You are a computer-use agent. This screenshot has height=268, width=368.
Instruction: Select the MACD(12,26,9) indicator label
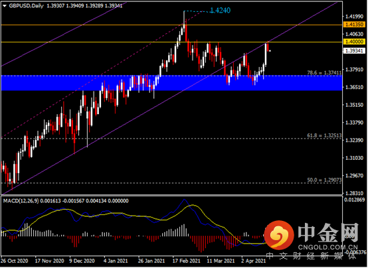tap(21, 201)
